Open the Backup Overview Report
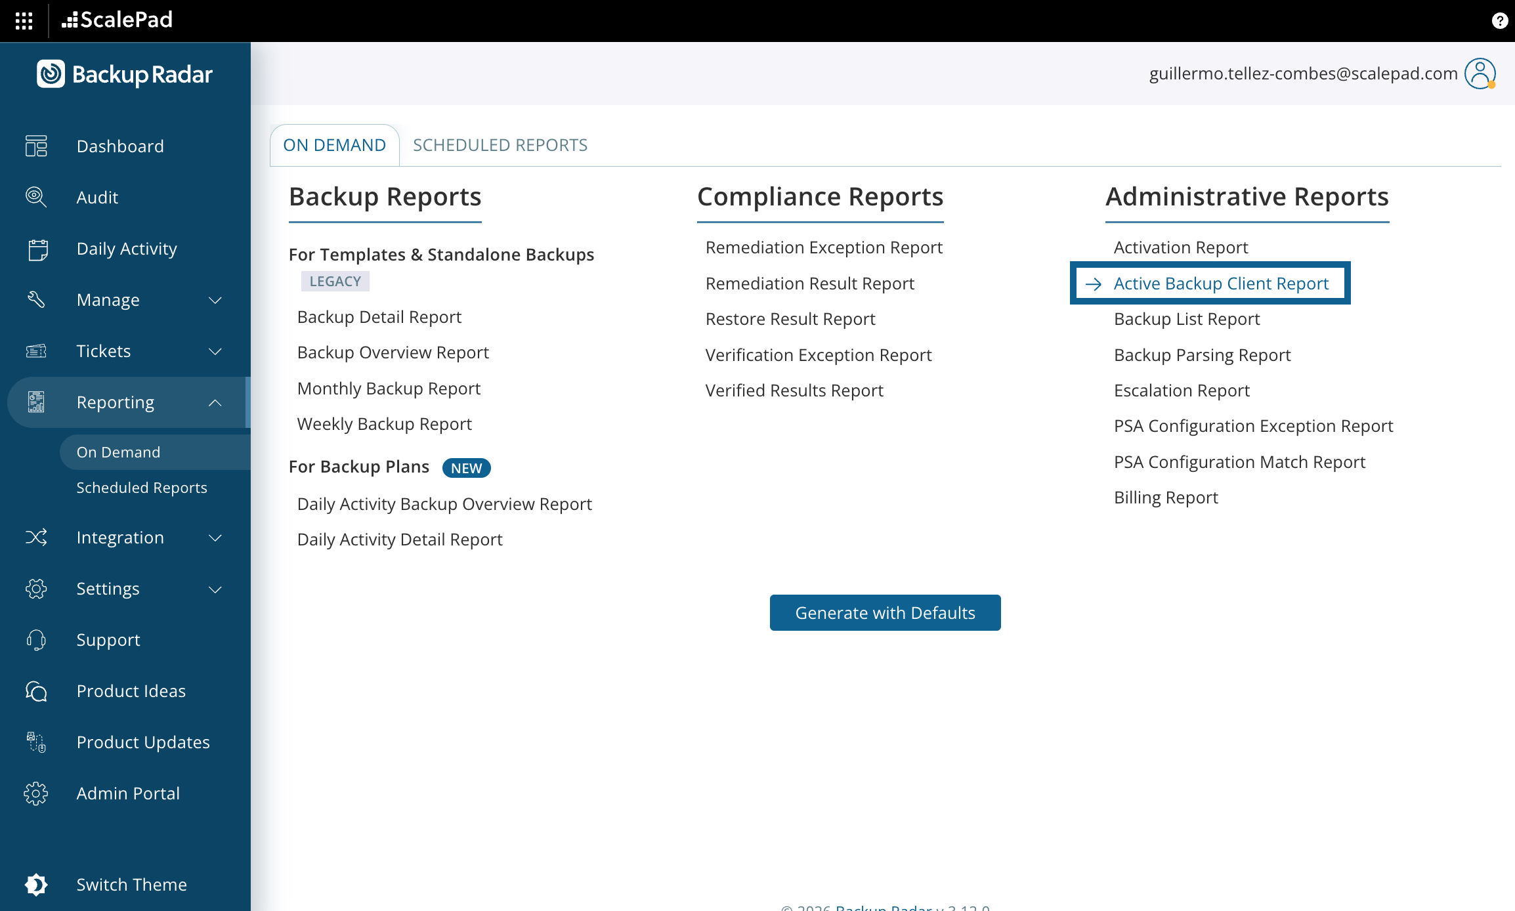Viewport: 1515px width, 911px height. coord(393,352)
